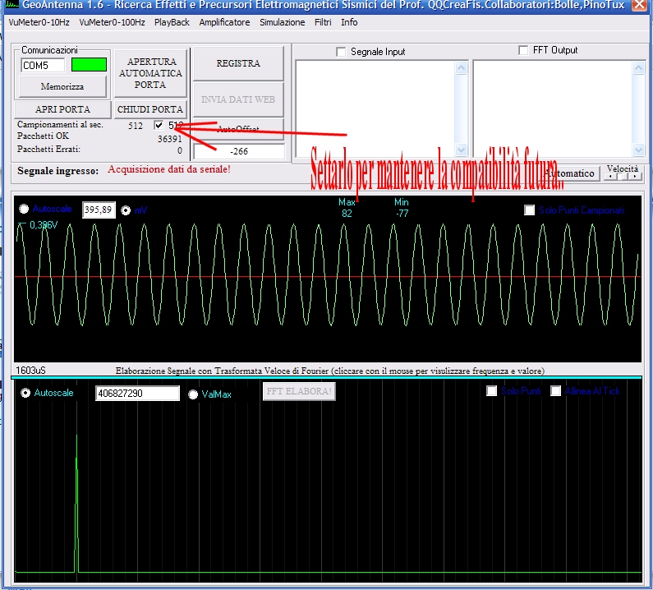Toggle the 512 sampling rate checkbox

[159, 126]
